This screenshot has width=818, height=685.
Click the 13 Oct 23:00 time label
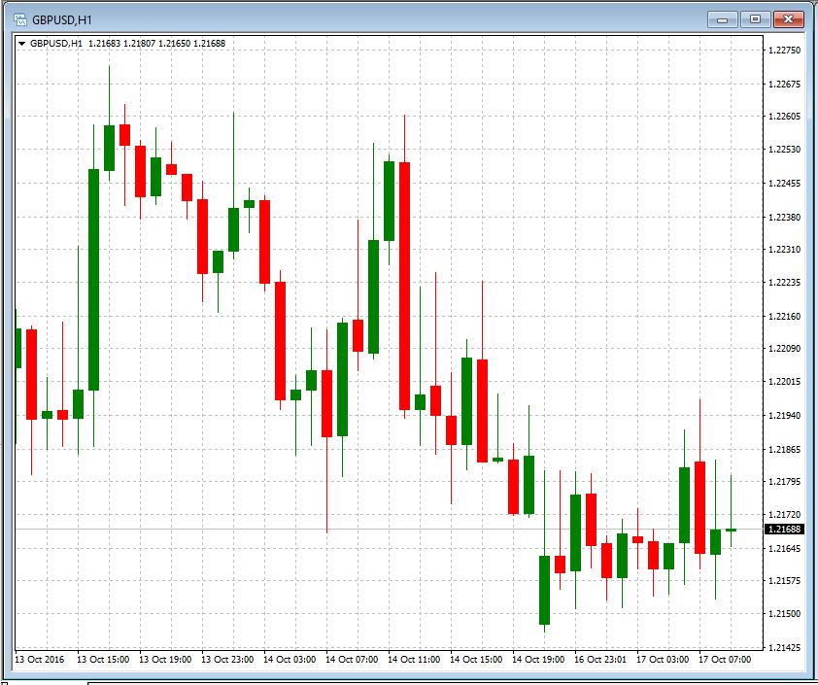pyautogui.click(x=227, y=660)
